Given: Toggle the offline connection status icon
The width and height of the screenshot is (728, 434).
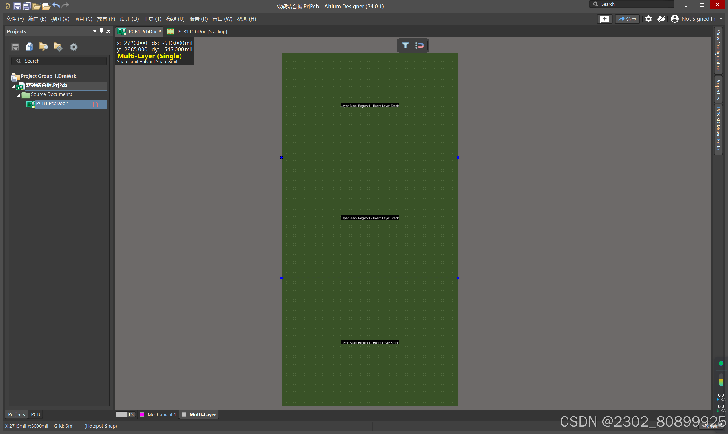Looking at the screenshot, I should coord(661,19).
